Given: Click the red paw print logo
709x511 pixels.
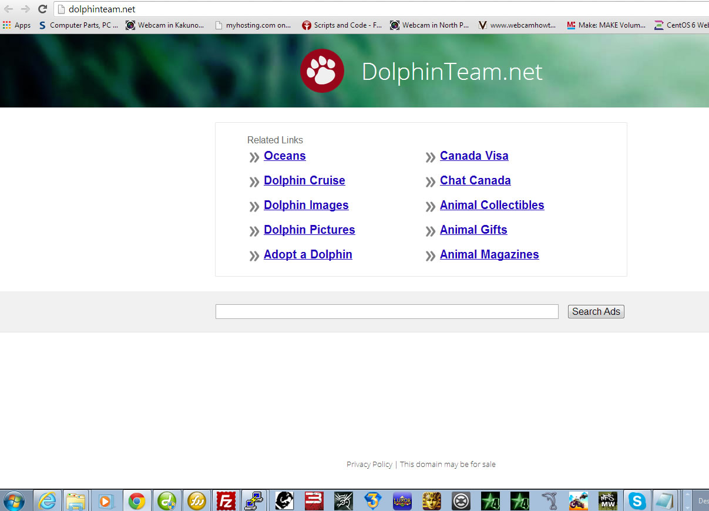Looking at the screenshot, I should pos(322,70).
